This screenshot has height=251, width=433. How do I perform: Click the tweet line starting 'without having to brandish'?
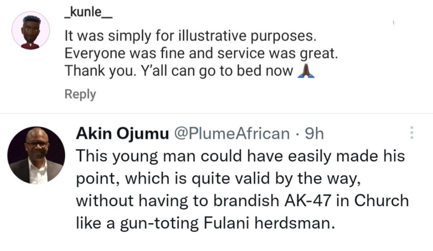click(x=242, y=200)
